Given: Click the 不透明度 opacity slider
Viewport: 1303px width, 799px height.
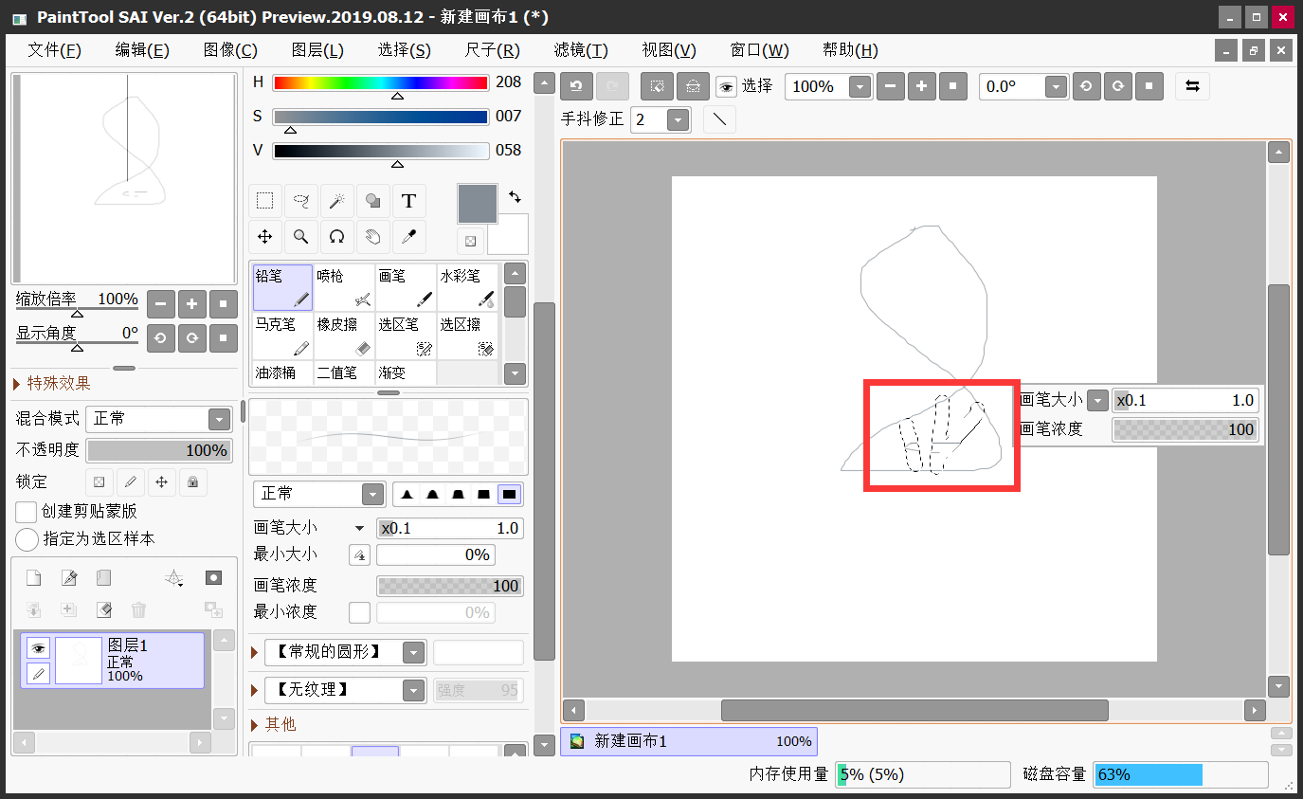Looking at the screenshot, I should (159, 450).
